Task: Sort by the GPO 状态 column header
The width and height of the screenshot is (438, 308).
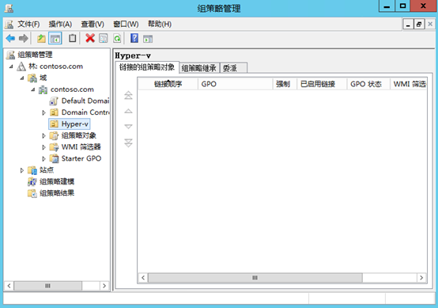Action: point(368,84)
